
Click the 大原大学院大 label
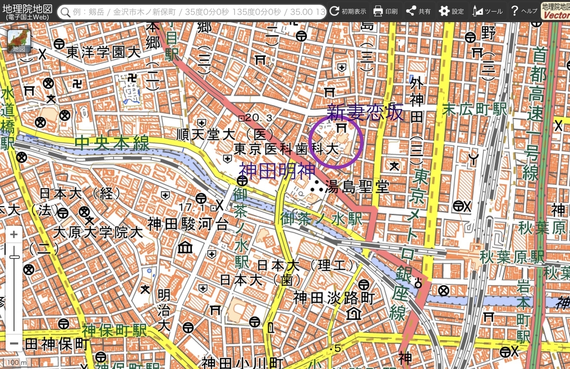click(x=98, y=232)
